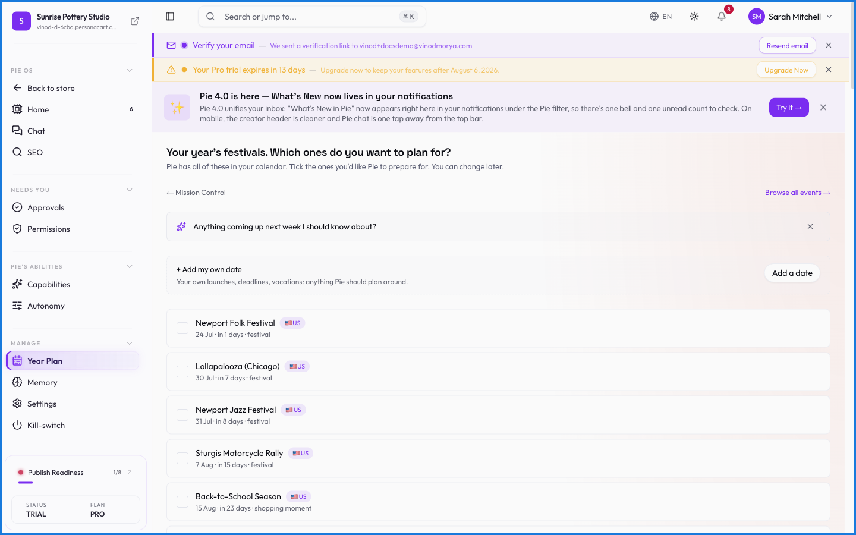Dismiss the Pro trial expiry banner
This screenshot has width=856, height=535.
point(829,70)
